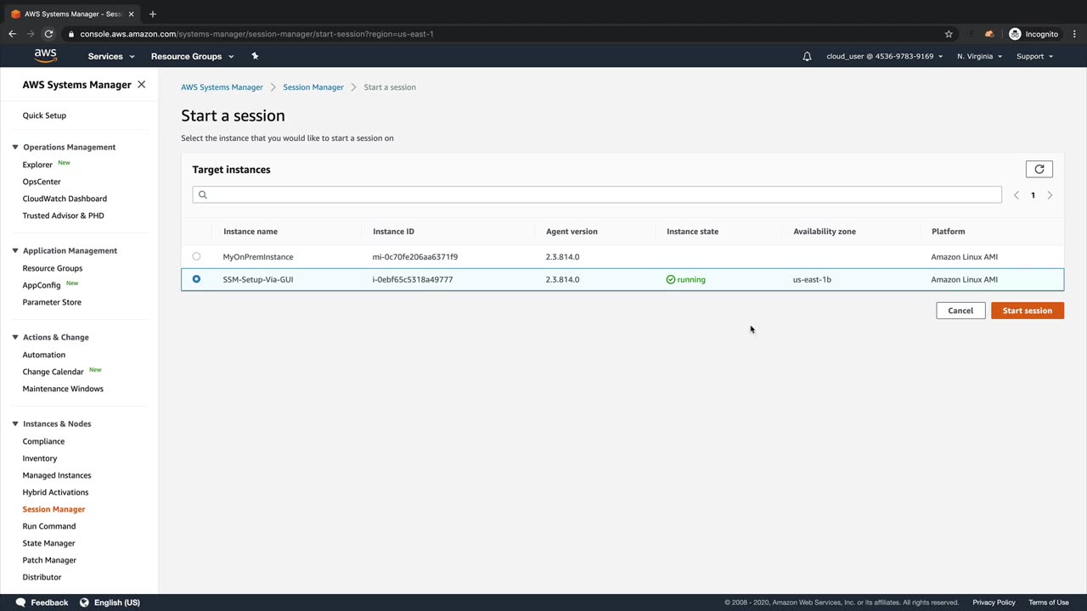Go to Maintenance Windows
This screenshot has height=611, width=1087.
63,389
